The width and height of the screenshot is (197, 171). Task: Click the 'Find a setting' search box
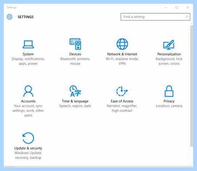tap(155, 17)
